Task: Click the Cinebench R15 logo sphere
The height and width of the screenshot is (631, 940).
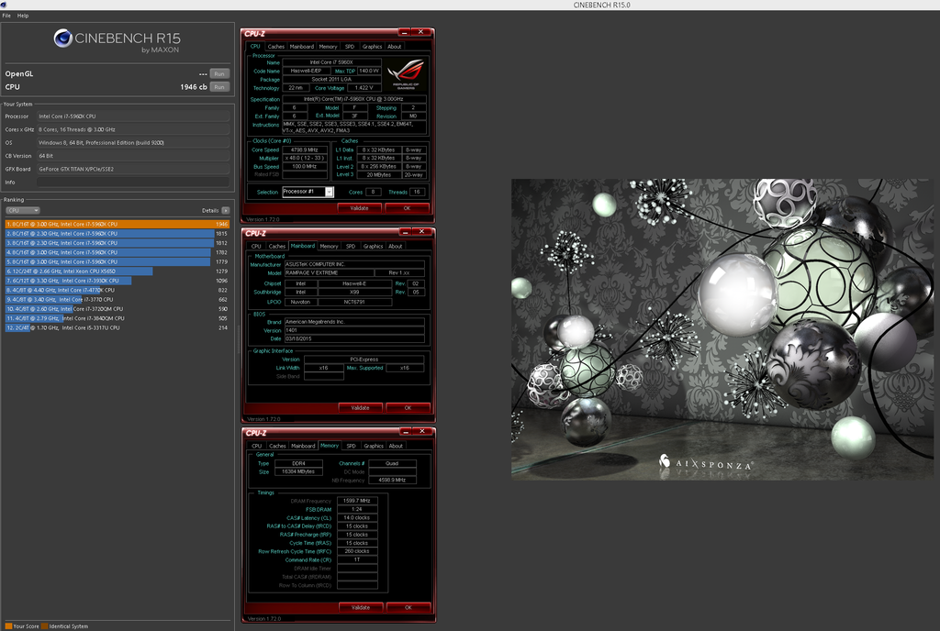Action: click(x=62, y=39)
